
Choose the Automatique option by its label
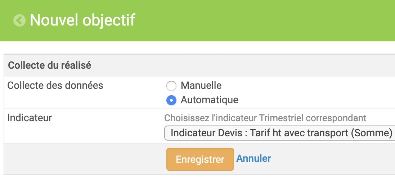point(209,100)
